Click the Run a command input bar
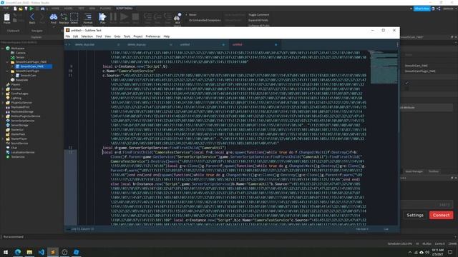The height and width of the screenshot is (257, 458). pyautogui.click(x=228, y=237)
